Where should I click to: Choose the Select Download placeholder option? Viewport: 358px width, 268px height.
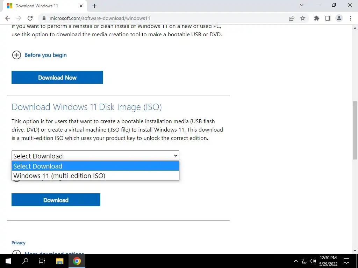pyautogui.click(x=95, y=166)
